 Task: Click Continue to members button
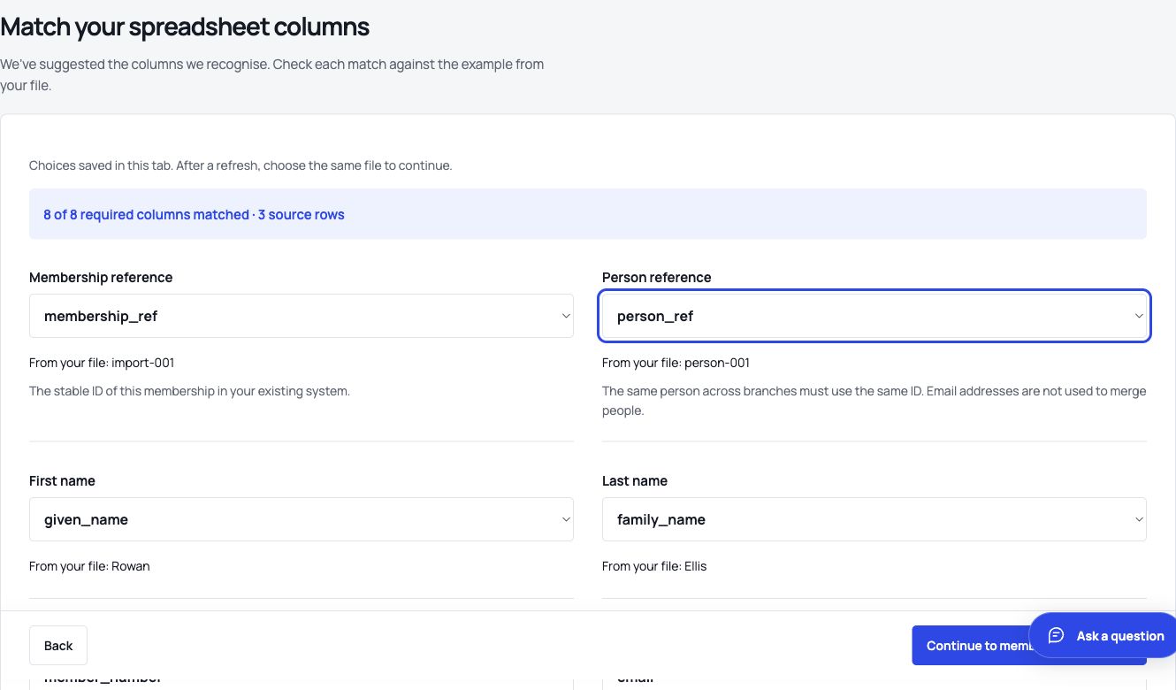(x=971, y=646)
